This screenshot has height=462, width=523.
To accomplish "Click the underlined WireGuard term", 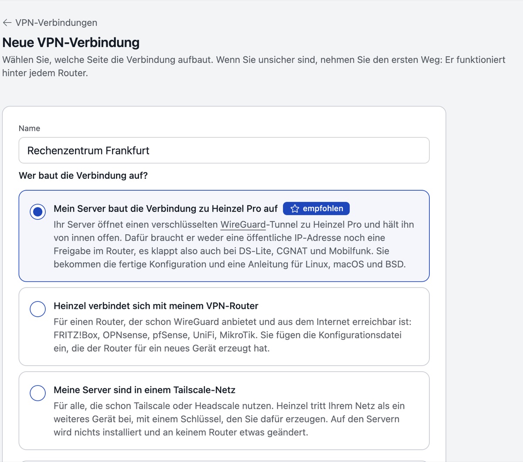I will click(243, 225).
